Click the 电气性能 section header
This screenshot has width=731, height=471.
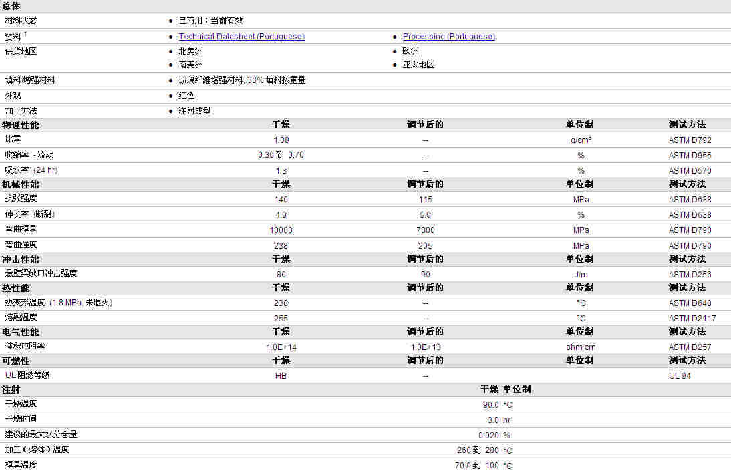coord(21,332)
